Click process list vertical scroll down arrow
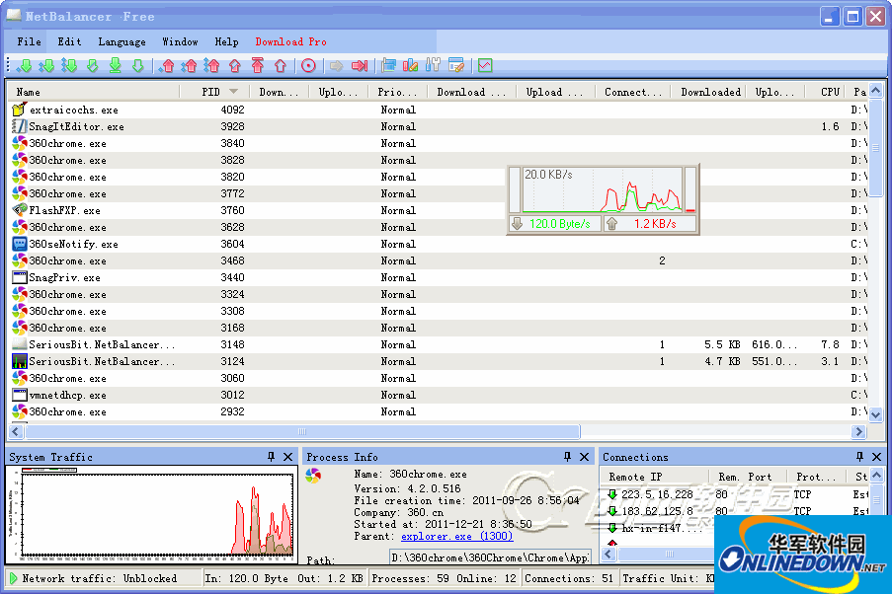892x594 pixels. (876, 415)
